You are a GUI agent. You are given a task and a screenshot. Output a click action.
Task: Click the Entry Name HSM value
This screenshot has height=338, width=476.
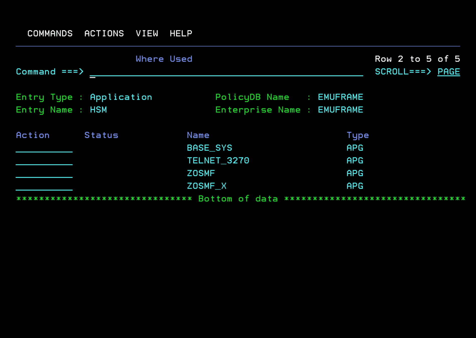(x=98, y=110)
